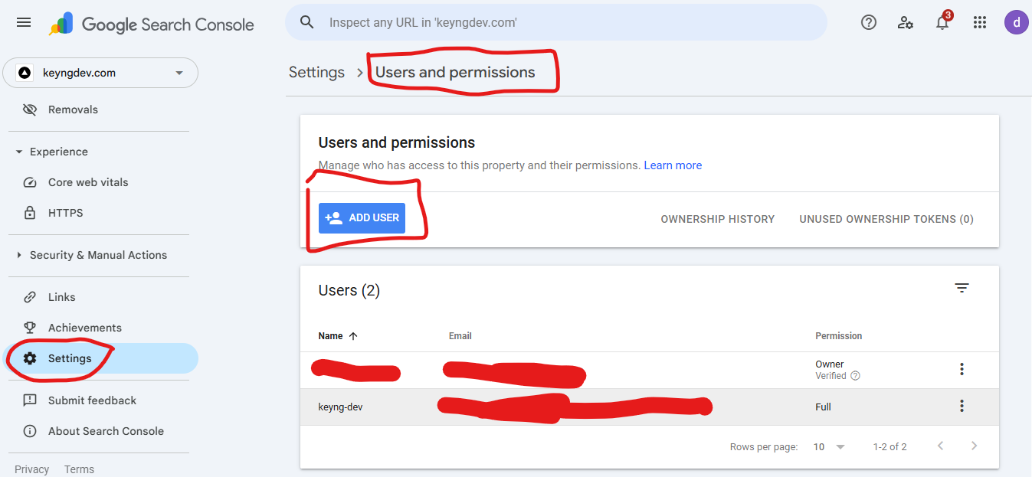Open options menu for keyng-dev user
The image size is (1032, 477).
tap(962, 407)
